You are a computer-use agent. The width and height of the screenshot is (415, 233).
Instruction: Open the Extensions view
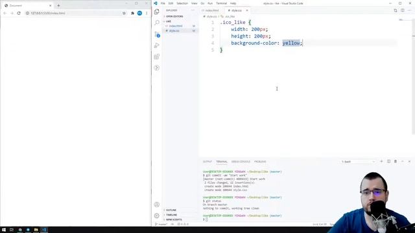pyautogui.click(x=157, y=56)
